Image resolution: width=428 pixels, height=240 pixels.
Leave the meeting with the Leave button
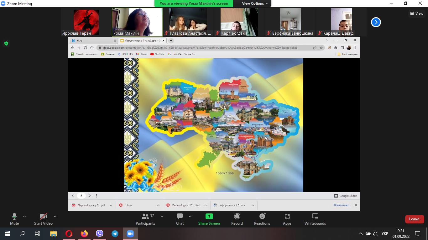point(414,219)
